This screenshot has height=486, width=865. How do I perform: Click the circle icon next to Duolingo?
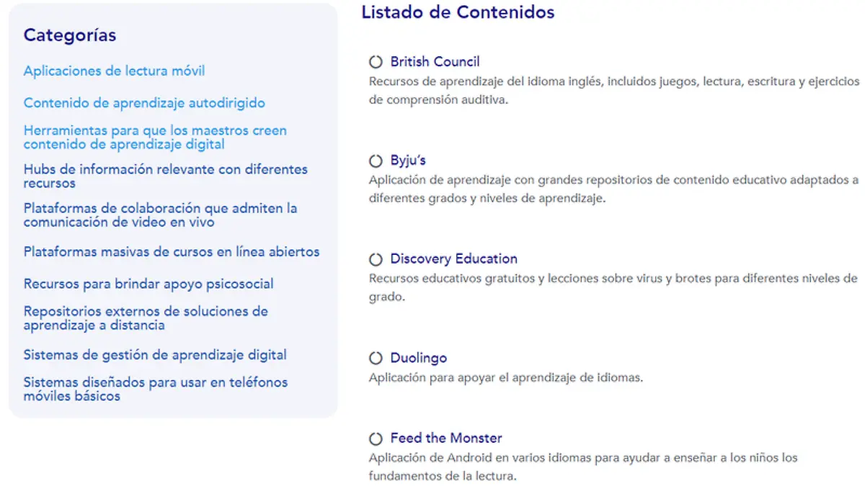tap(376, 359)
